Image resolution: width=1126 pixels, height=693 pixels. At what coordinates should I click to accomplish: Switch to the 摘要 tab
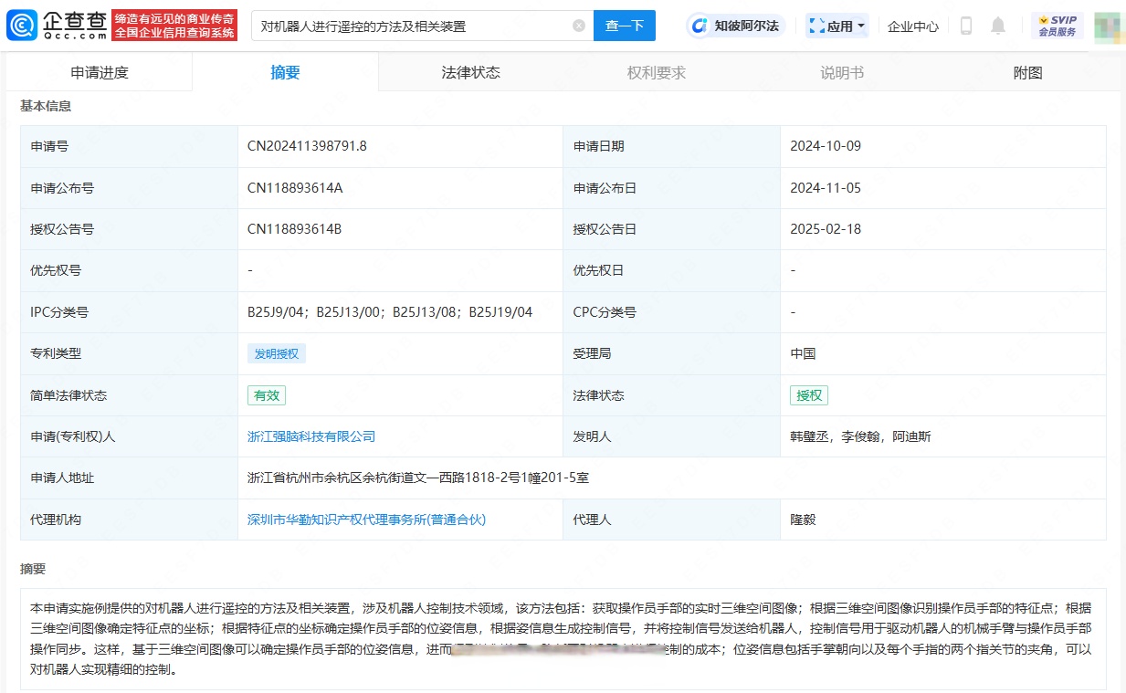tap(285, 73)
